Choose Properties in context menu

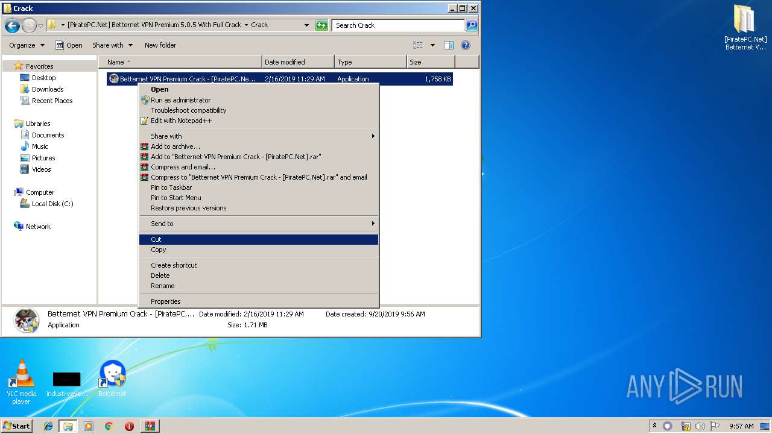click(259, 301)
